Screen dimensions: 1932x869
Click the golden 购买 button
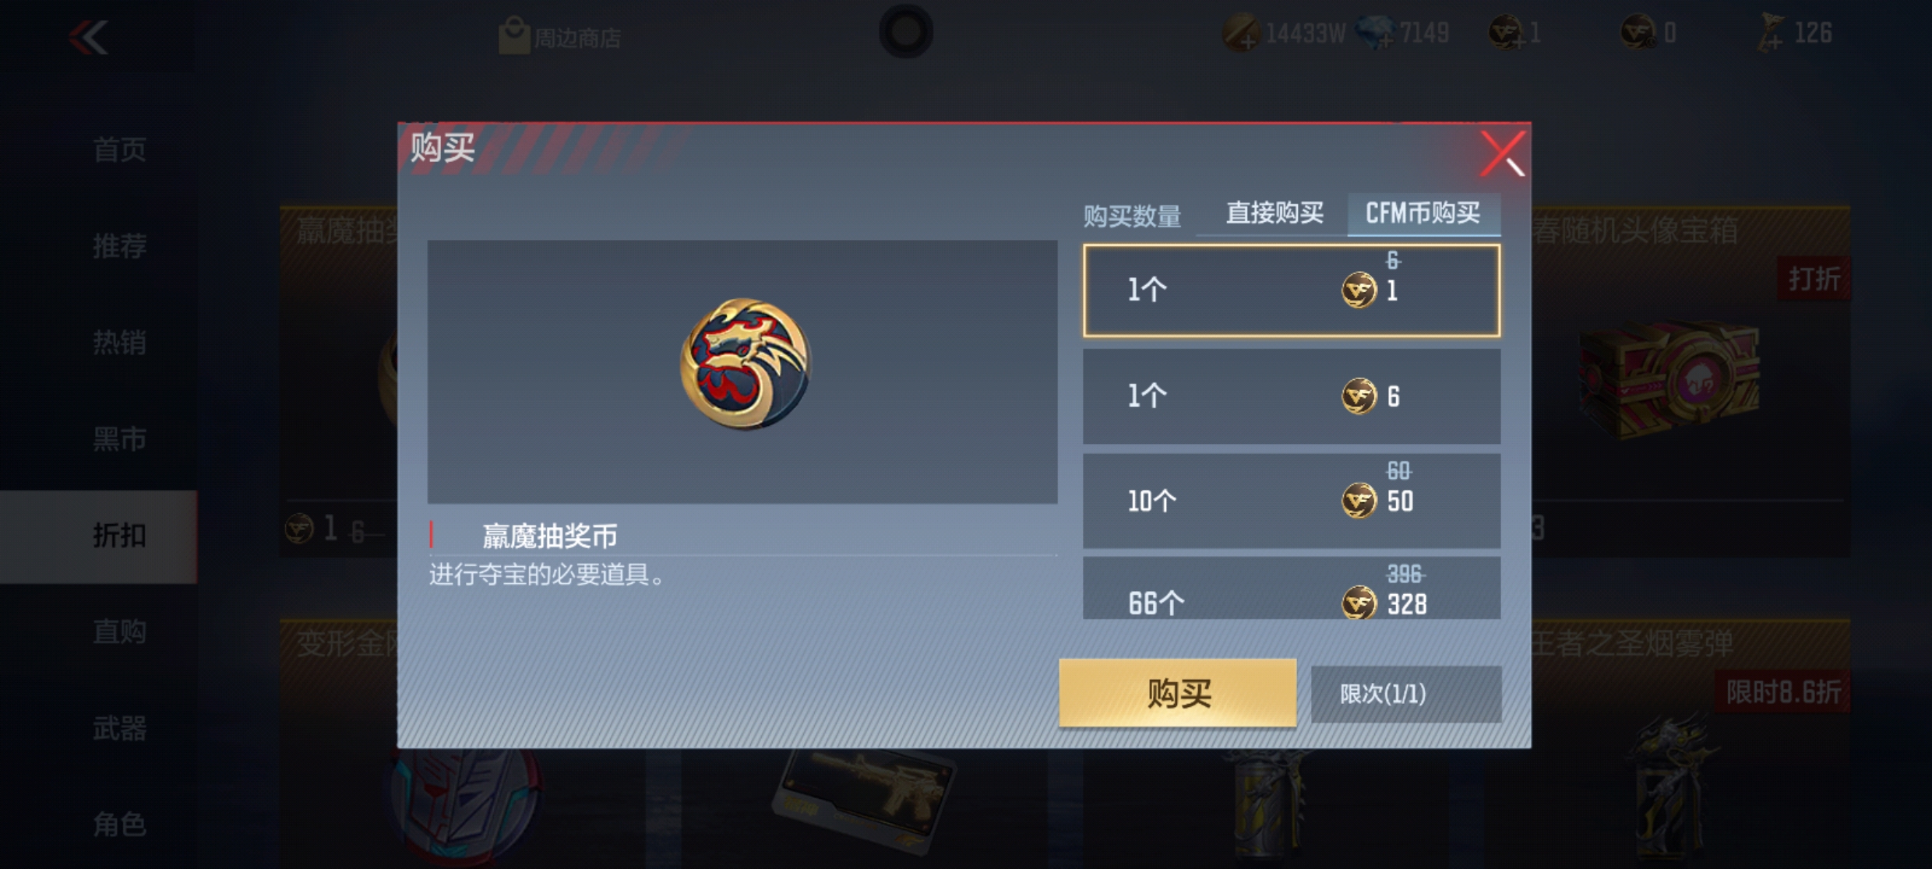1178,693
